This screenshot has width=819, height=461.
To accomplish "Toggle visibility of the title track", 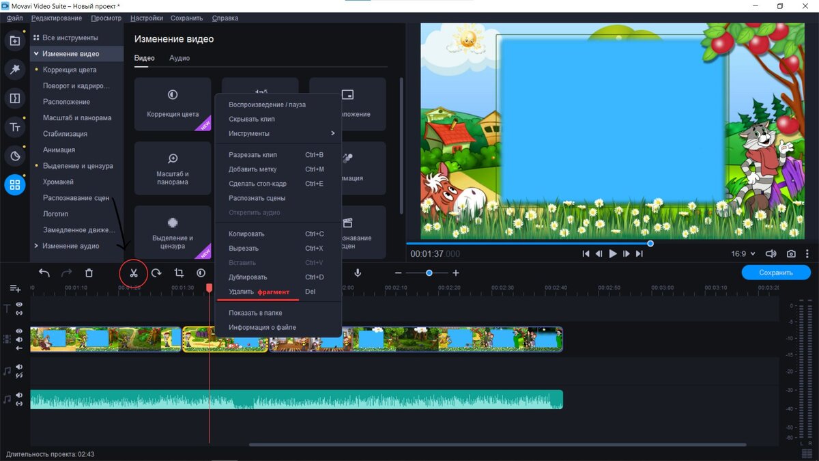I will (20, 305).
